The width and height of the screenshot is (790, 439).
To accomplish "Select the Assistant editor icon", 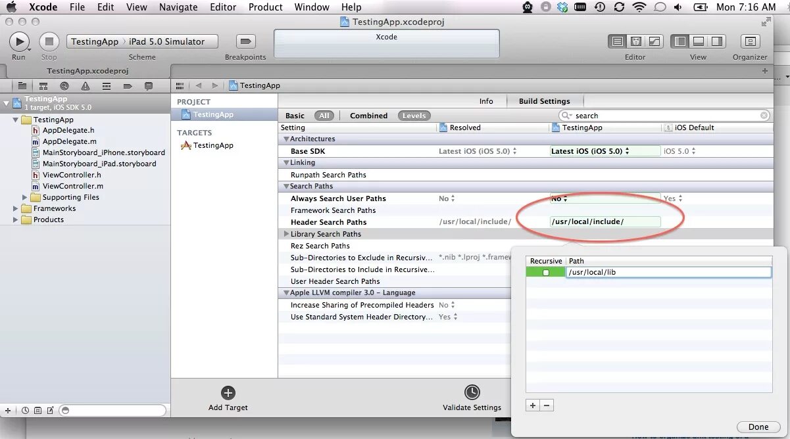I will click(635, 41).
